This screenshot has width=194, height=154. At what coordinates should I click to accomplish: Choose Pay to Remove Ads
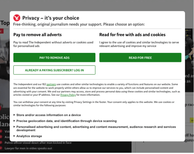[x=54, y=58]
